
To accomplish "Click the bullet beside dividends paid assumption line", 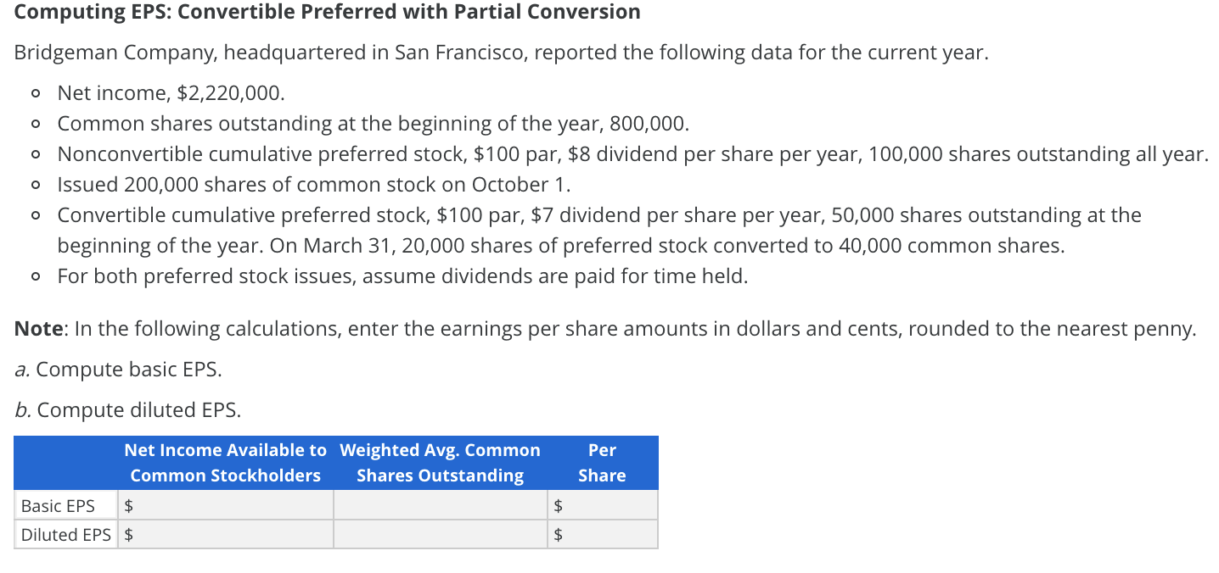I will pos(35,276).
